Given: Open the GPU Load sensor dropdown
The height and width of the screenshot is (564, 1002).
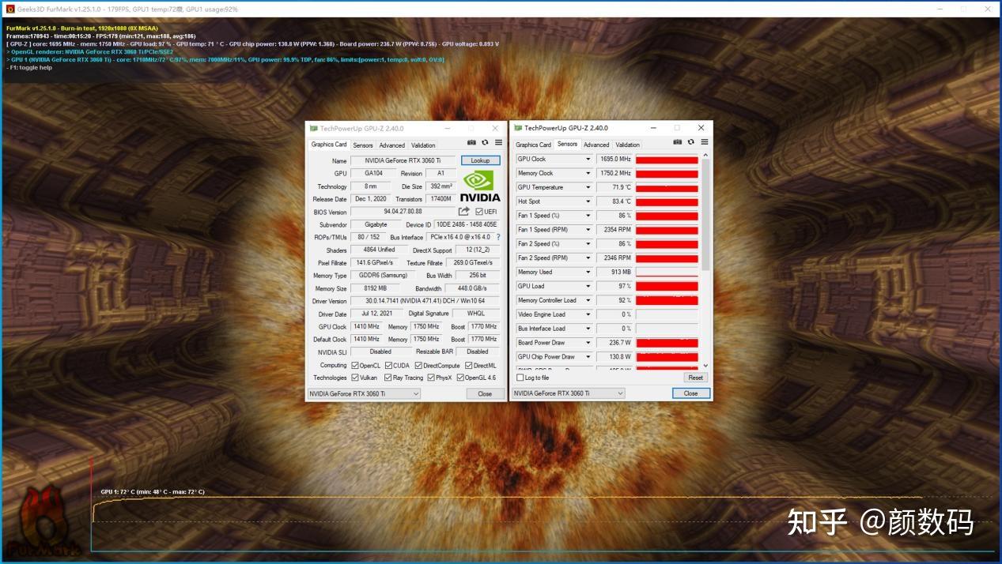Looking at the screenshot, I should (588, 286).
